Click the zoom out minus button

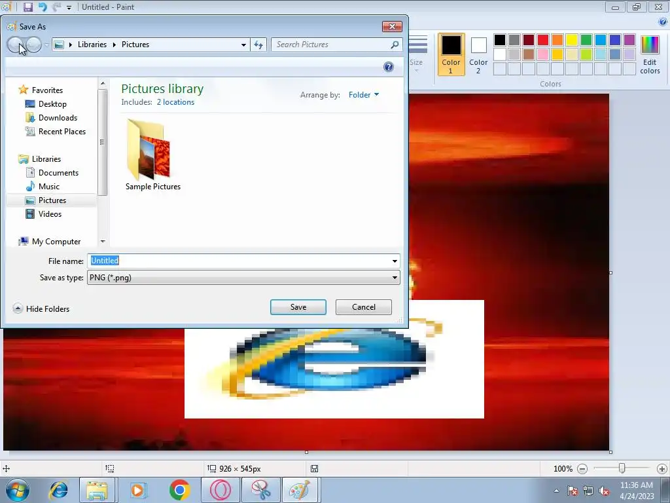(582, 469)
